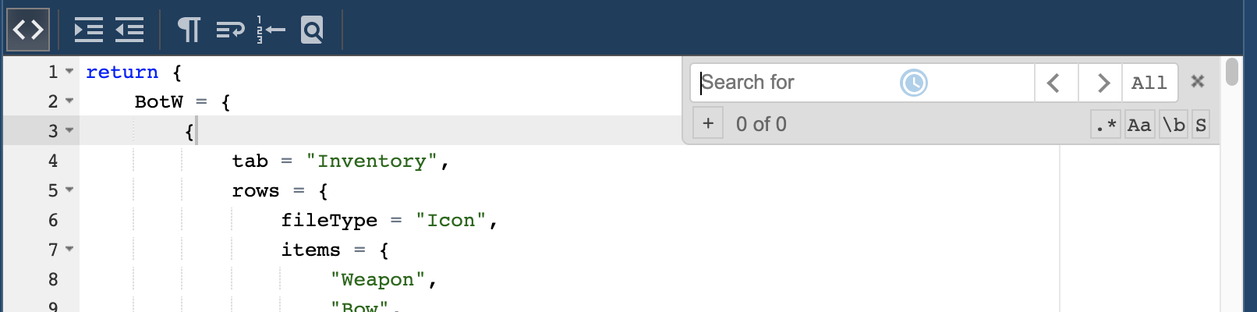Viewport: 1257px width, 312px height.
Task: Go to the previous search match
Action: [x=1054, y=83]
